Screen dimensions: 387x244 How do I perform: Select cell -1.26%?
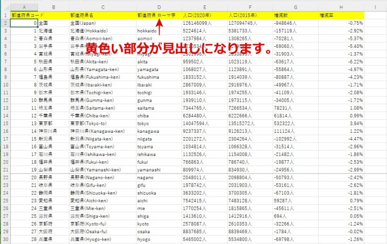click(x=341, y=239)
